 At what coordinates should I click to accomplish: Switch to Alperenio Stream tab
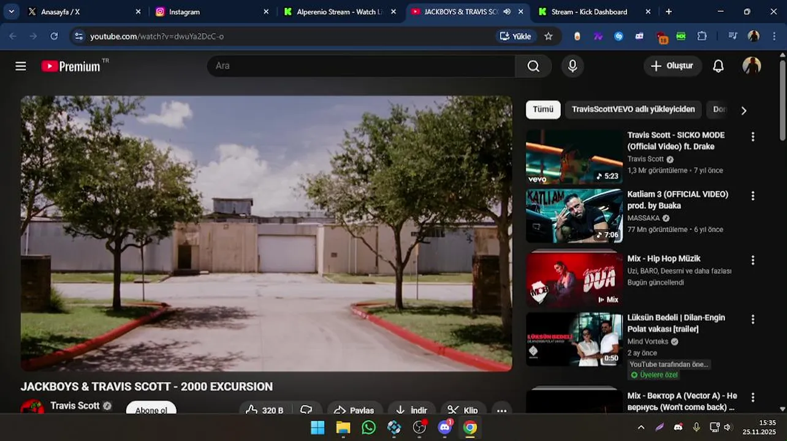tap(340, 12)
